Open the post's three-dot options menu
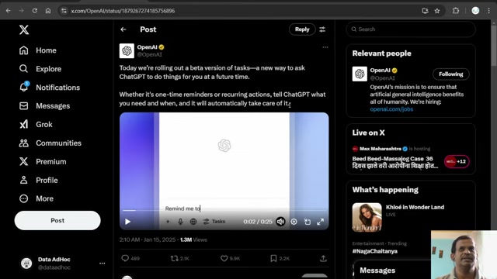 point(325,47)
